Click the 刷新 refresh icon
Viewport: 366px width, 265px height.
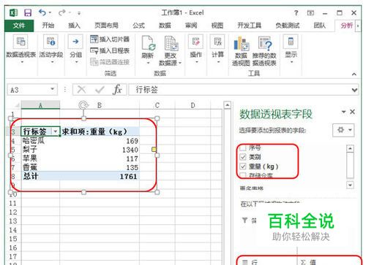[148, 43]
